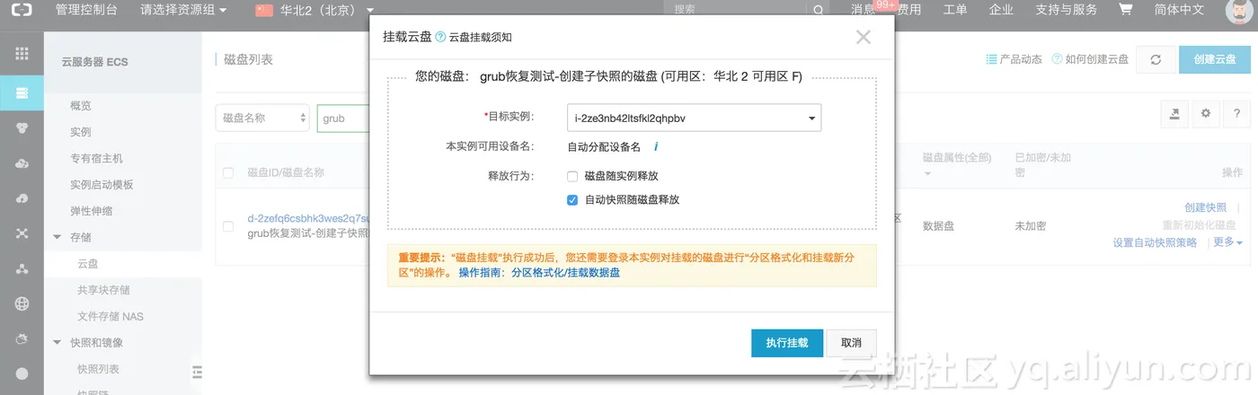1258x395 pixels.
Task: Uncheck 自动快照随磁盘释放 checkbox
Action: (x=572, y=200)
